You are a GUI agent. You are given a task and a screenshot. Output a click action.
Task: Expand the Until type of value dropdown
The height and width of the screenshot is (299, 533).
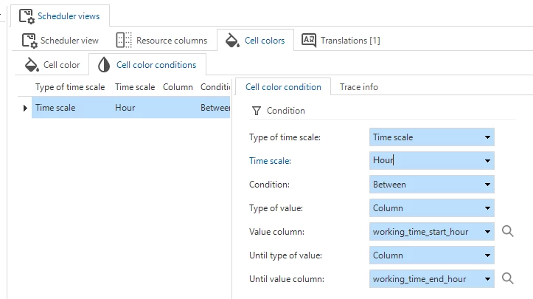coord(487,255)
